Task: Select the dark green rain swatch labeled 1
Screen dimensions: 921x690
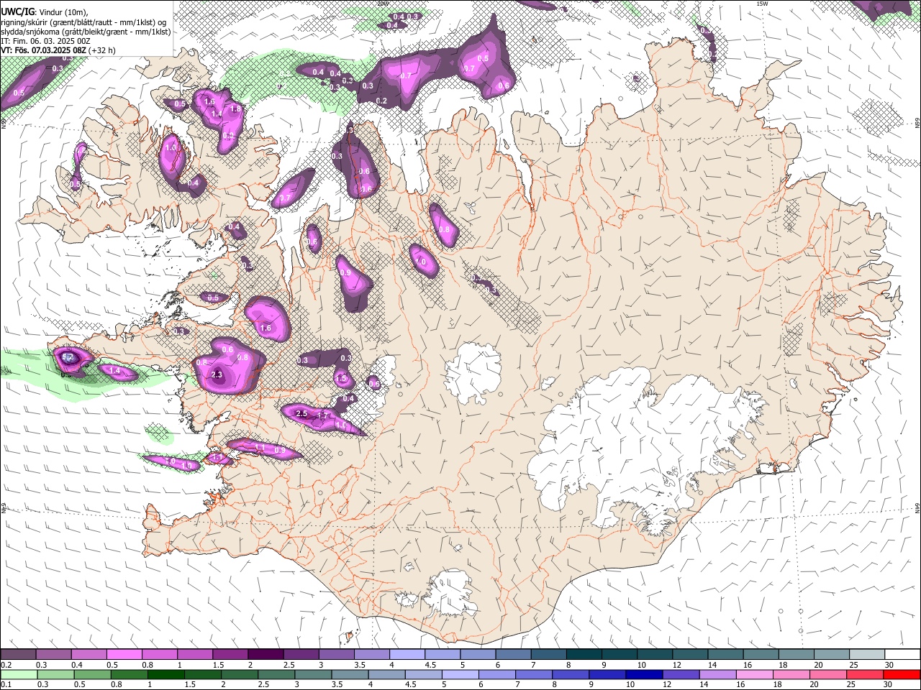Action: [166, 674]
